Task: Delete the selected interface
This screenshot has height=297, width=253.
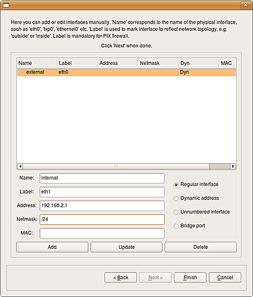Action: (200, 247)
